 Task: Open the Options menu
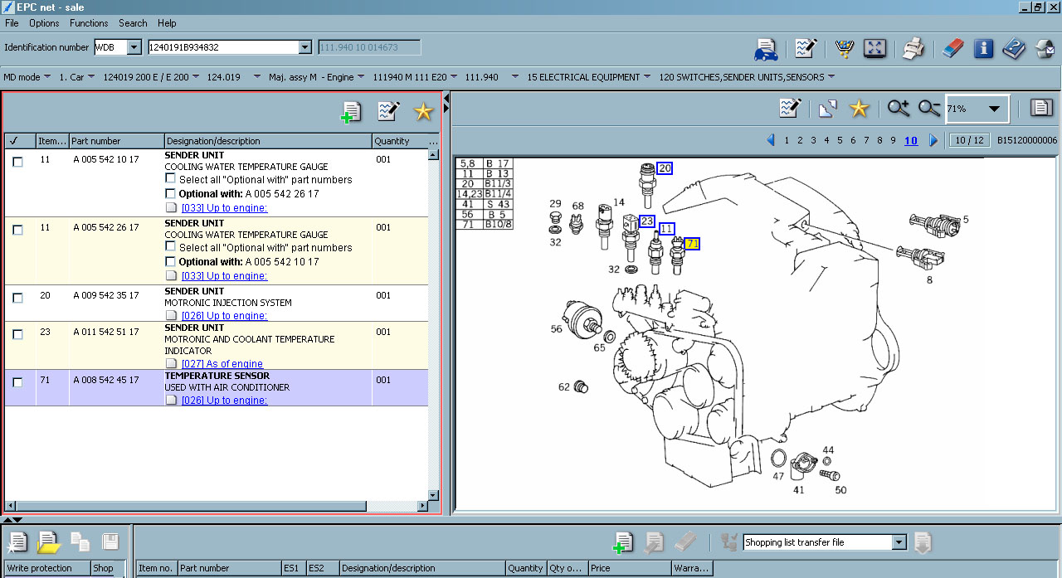(x=44, y=23)
